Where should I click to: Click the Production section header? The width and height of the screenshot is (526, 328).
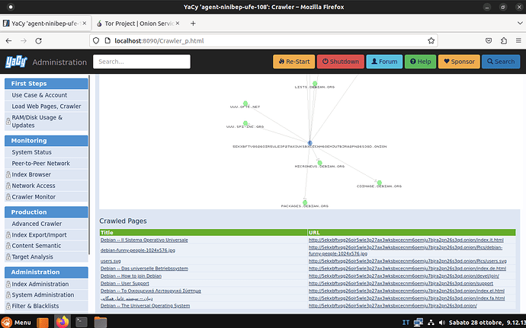(47, 212)
